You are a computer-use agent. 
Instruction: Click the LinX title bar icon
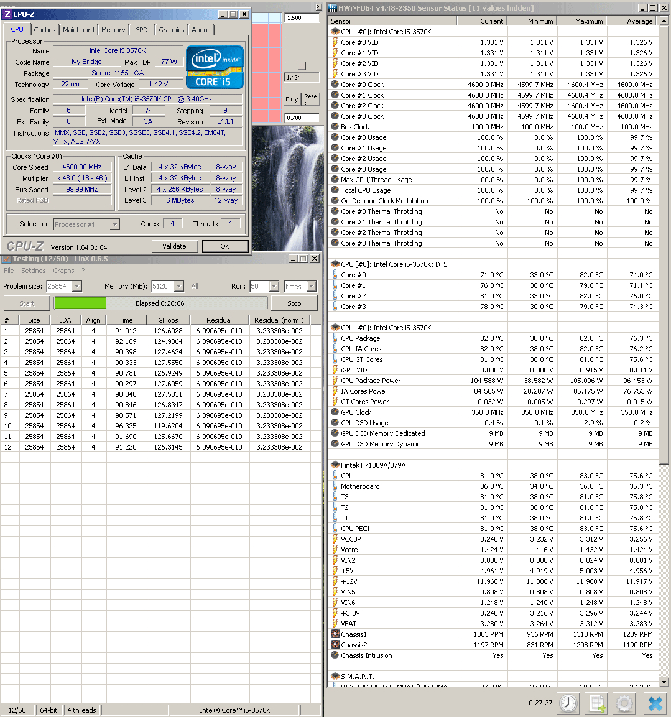[6, 259]
